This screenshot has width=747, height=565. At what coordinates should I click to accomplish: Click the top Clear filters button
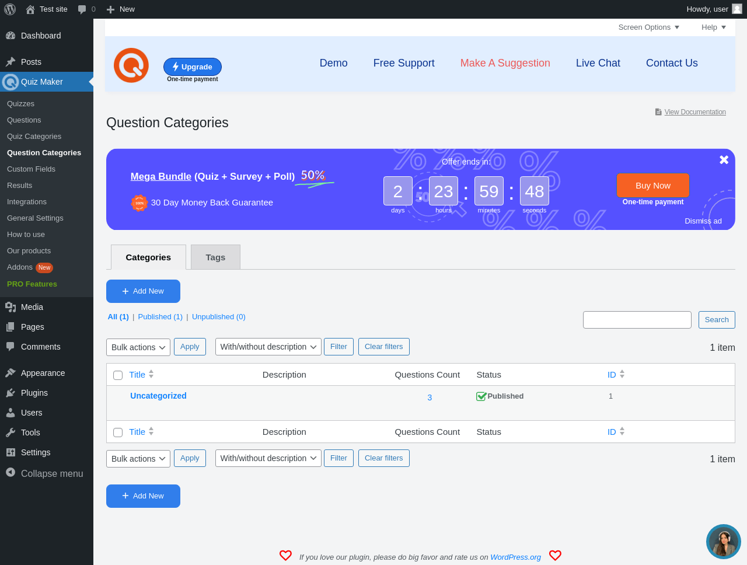[x=384, y=347]
